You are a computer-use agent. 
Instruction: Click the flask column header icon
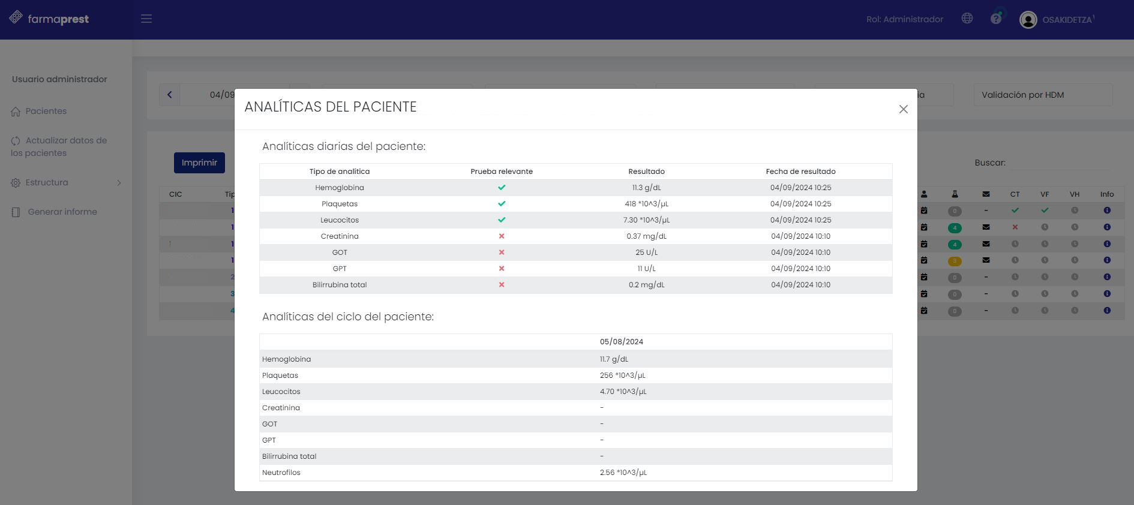[955, 194]
